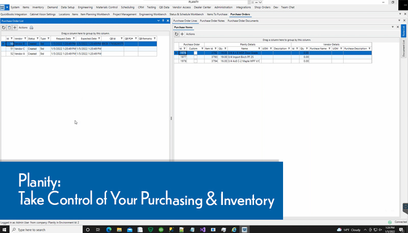
Task: Switch to Purchase Order Documents tab
Action: (243, 21)
